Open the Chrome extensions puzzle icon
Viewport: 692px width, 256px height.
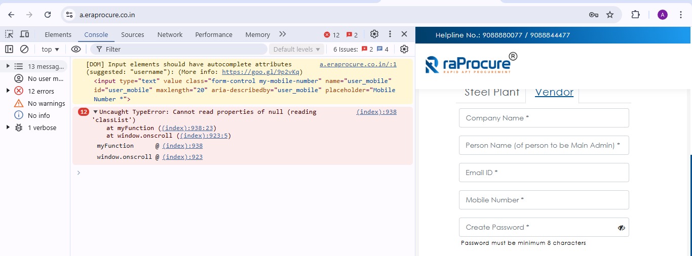pos(635,15)
